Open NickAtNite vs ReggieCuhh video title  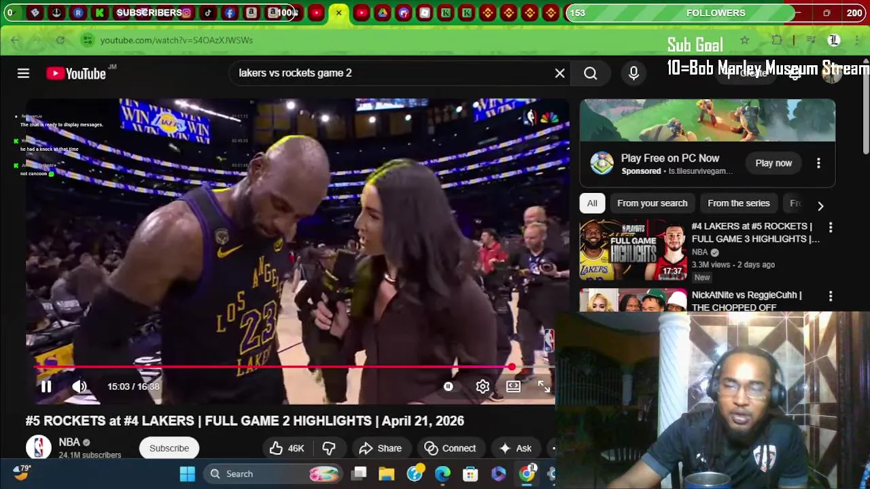(x=747, y=301)
